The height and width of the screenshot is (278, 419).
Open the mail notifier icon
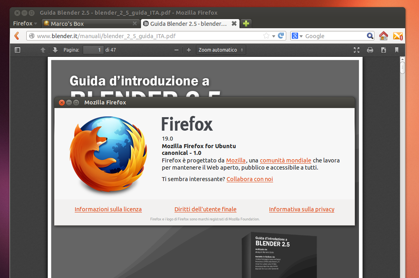point(398,36)
